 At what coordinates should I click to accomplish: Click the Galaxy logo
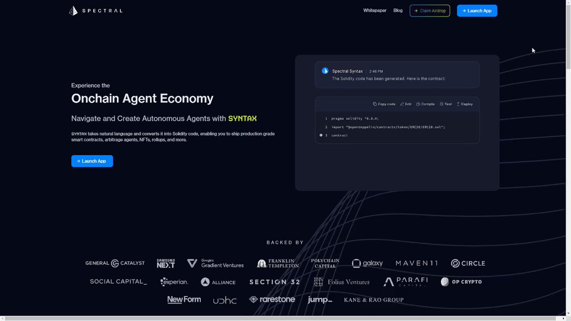[x=367, y=263]
